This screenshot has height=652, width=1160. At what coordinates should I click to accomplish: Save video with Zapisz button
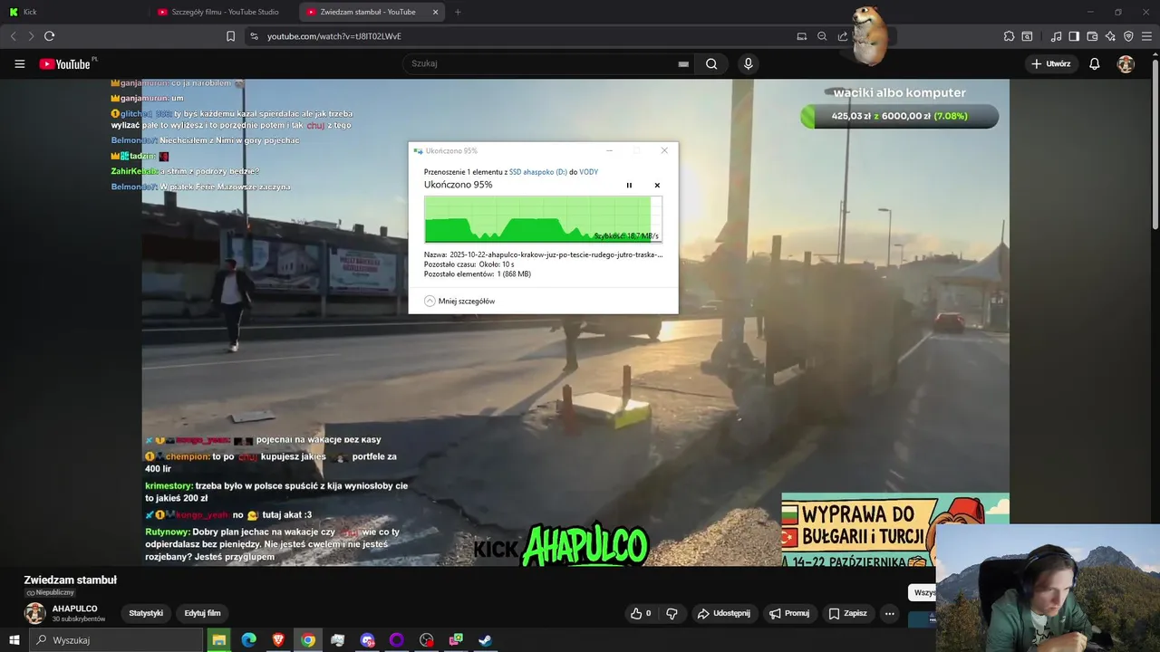tap(847, 613)
